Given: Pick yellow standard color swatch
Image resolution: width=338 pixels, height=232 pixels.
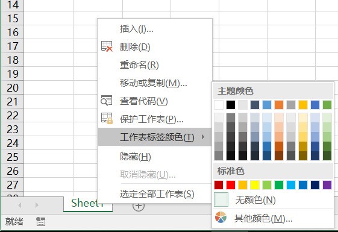Looking at the screenshot, I should coord(255,185).
